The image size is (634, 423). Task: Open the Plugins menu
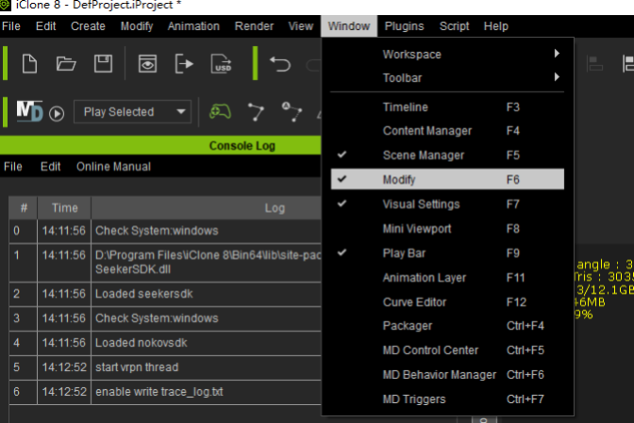(x=404, y=26)
